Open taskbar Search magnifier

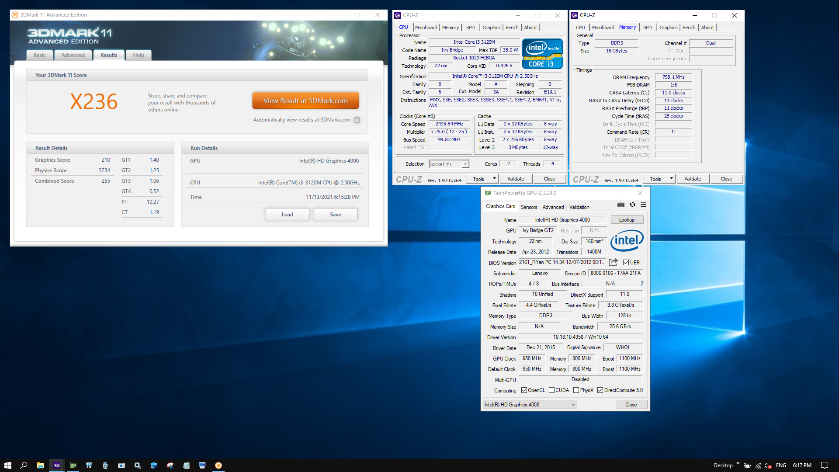point(24,465)
